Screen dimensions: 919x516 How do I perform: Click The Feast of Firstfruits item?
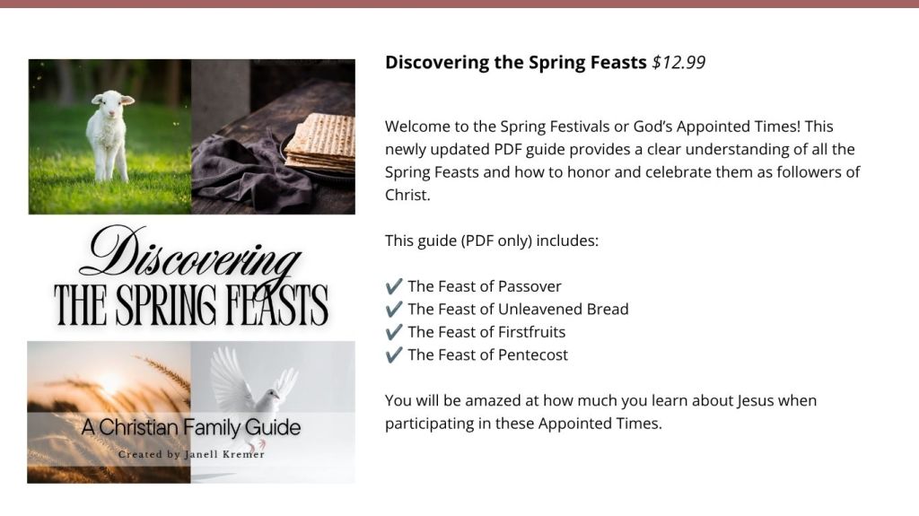coord(486,332)
